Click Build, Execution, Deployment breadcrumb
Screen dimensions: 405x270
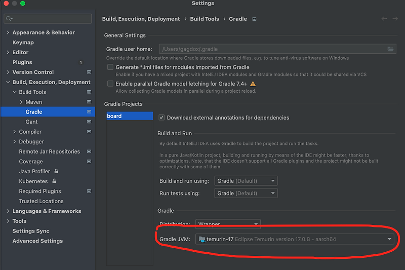point(141,19)
